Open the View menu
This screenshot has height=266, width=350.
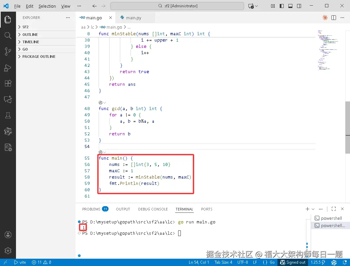(66, 6)
